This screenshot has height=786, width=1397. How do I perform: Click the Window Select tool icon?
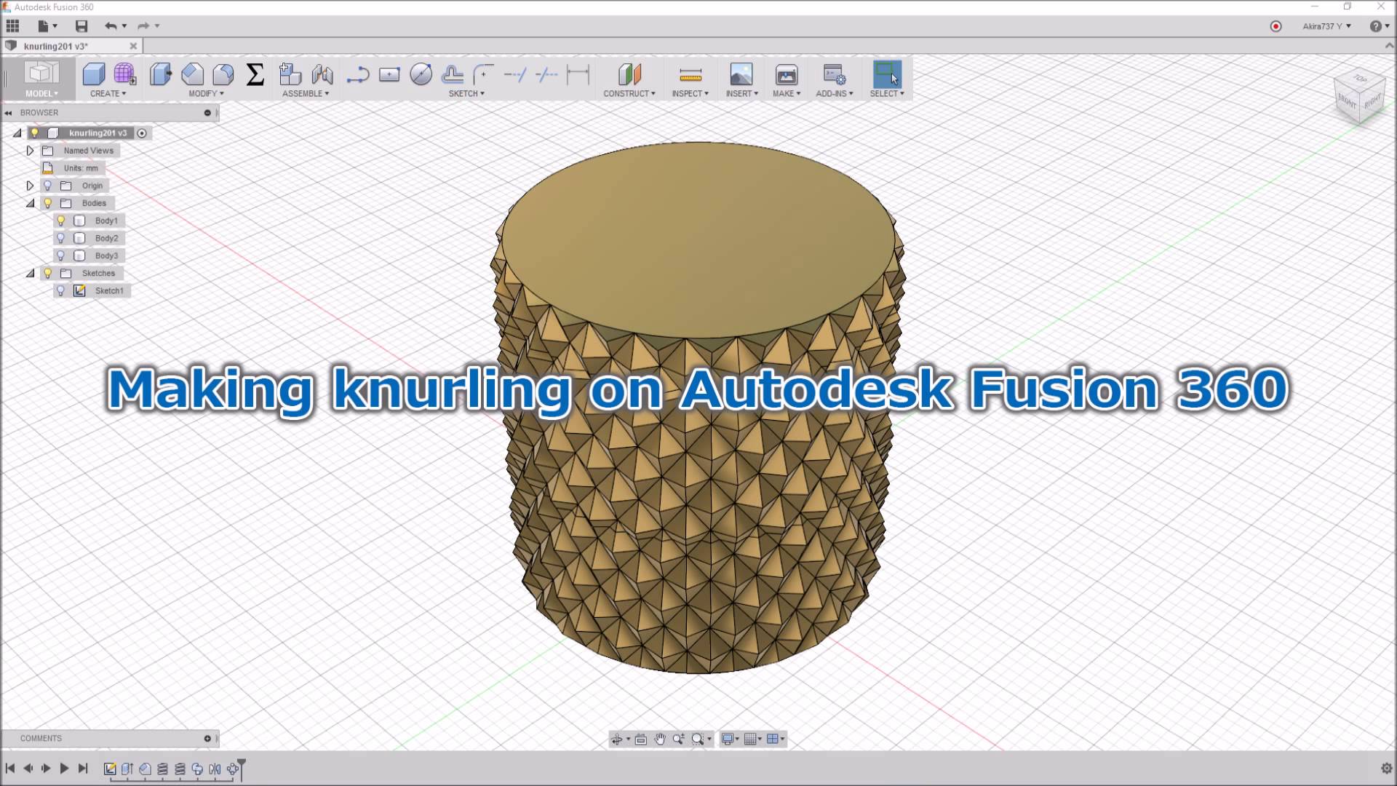coord(887,74)
